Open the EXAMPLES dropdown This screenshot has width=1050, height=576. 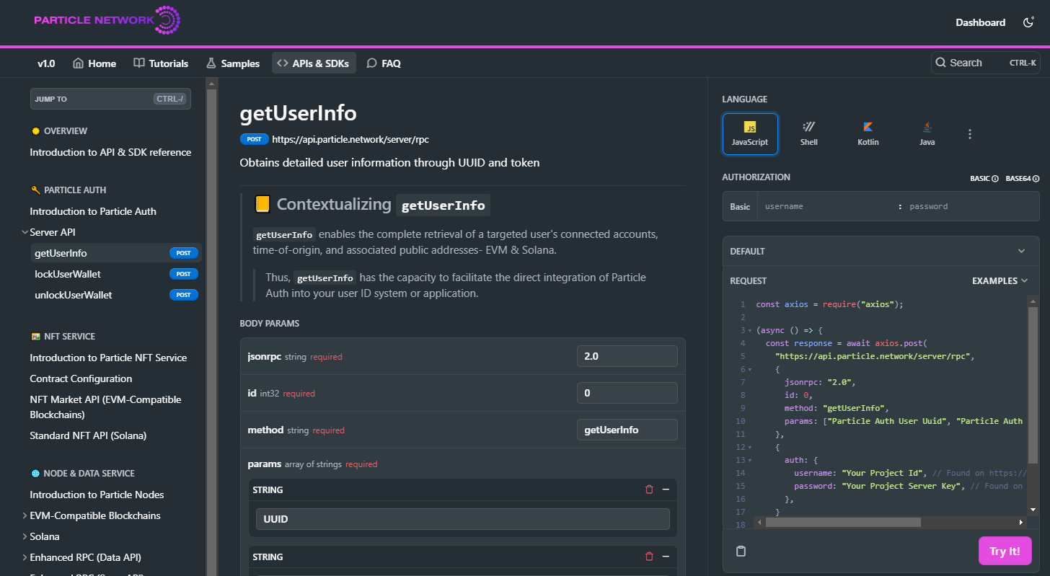pyautogui.click(x=1000, y=280)
